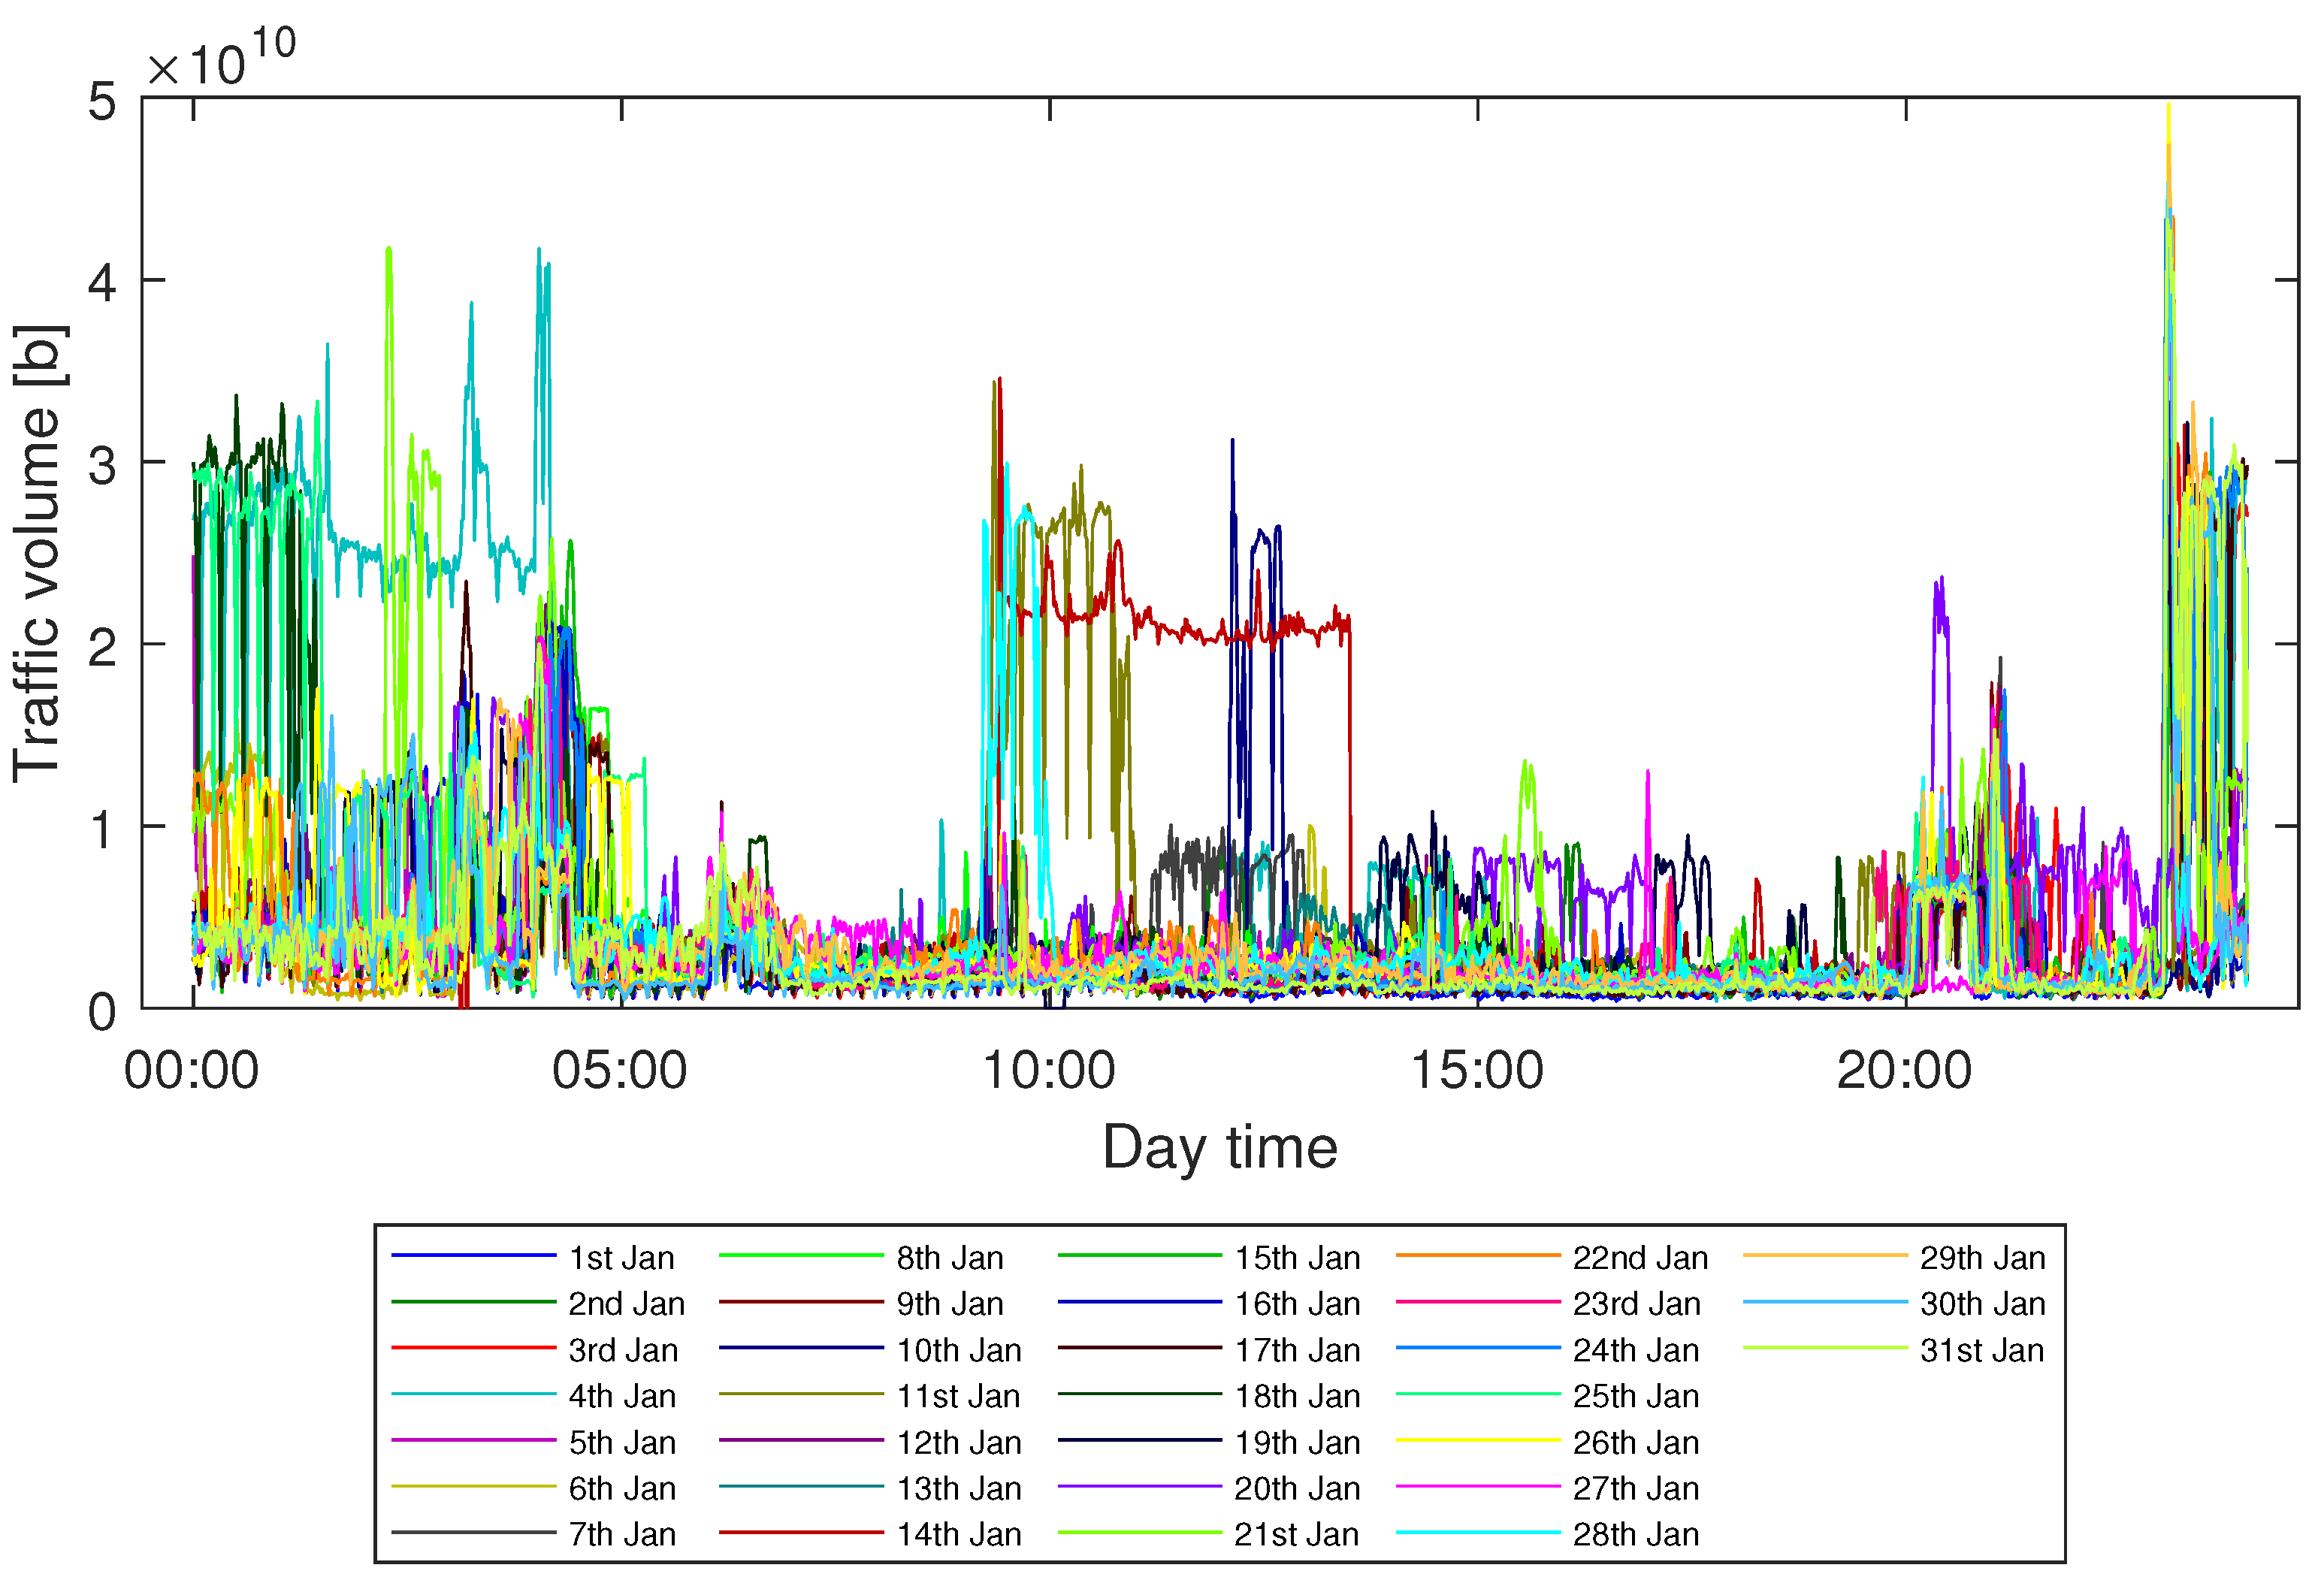Click the 21st Jan legend label
Image resolution: width=2324 pixels, height=1586 pixels.
pos(1296,1534)
